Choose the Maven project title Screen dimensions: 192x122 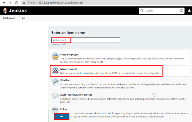pyautogui.click(x=68, y=69)
